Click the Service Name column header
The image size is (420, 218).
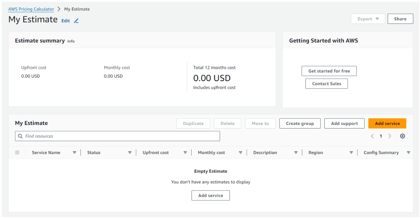[46, 152]
